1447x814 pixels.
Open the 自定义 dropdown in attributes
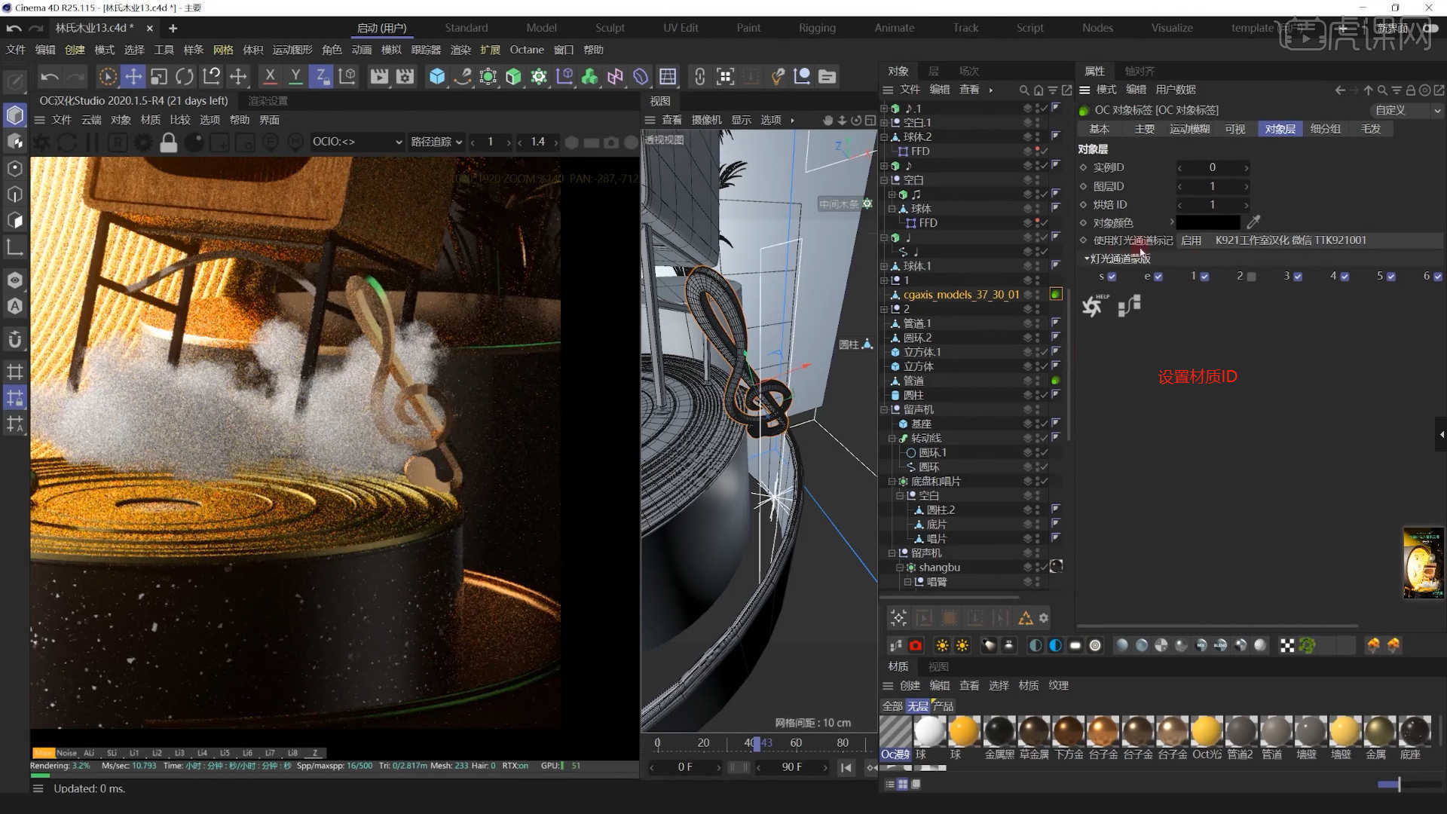click(1406, 110)
